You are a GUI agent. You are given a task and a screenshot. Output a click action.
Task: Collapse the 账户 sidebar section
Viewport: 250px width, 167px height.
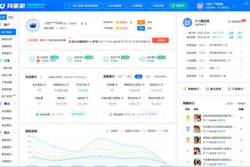click(15, 25)
